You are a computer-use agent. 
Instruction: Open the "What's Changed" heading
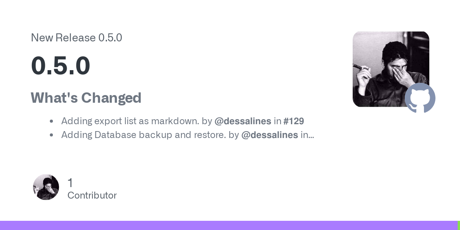click(86, 98)
